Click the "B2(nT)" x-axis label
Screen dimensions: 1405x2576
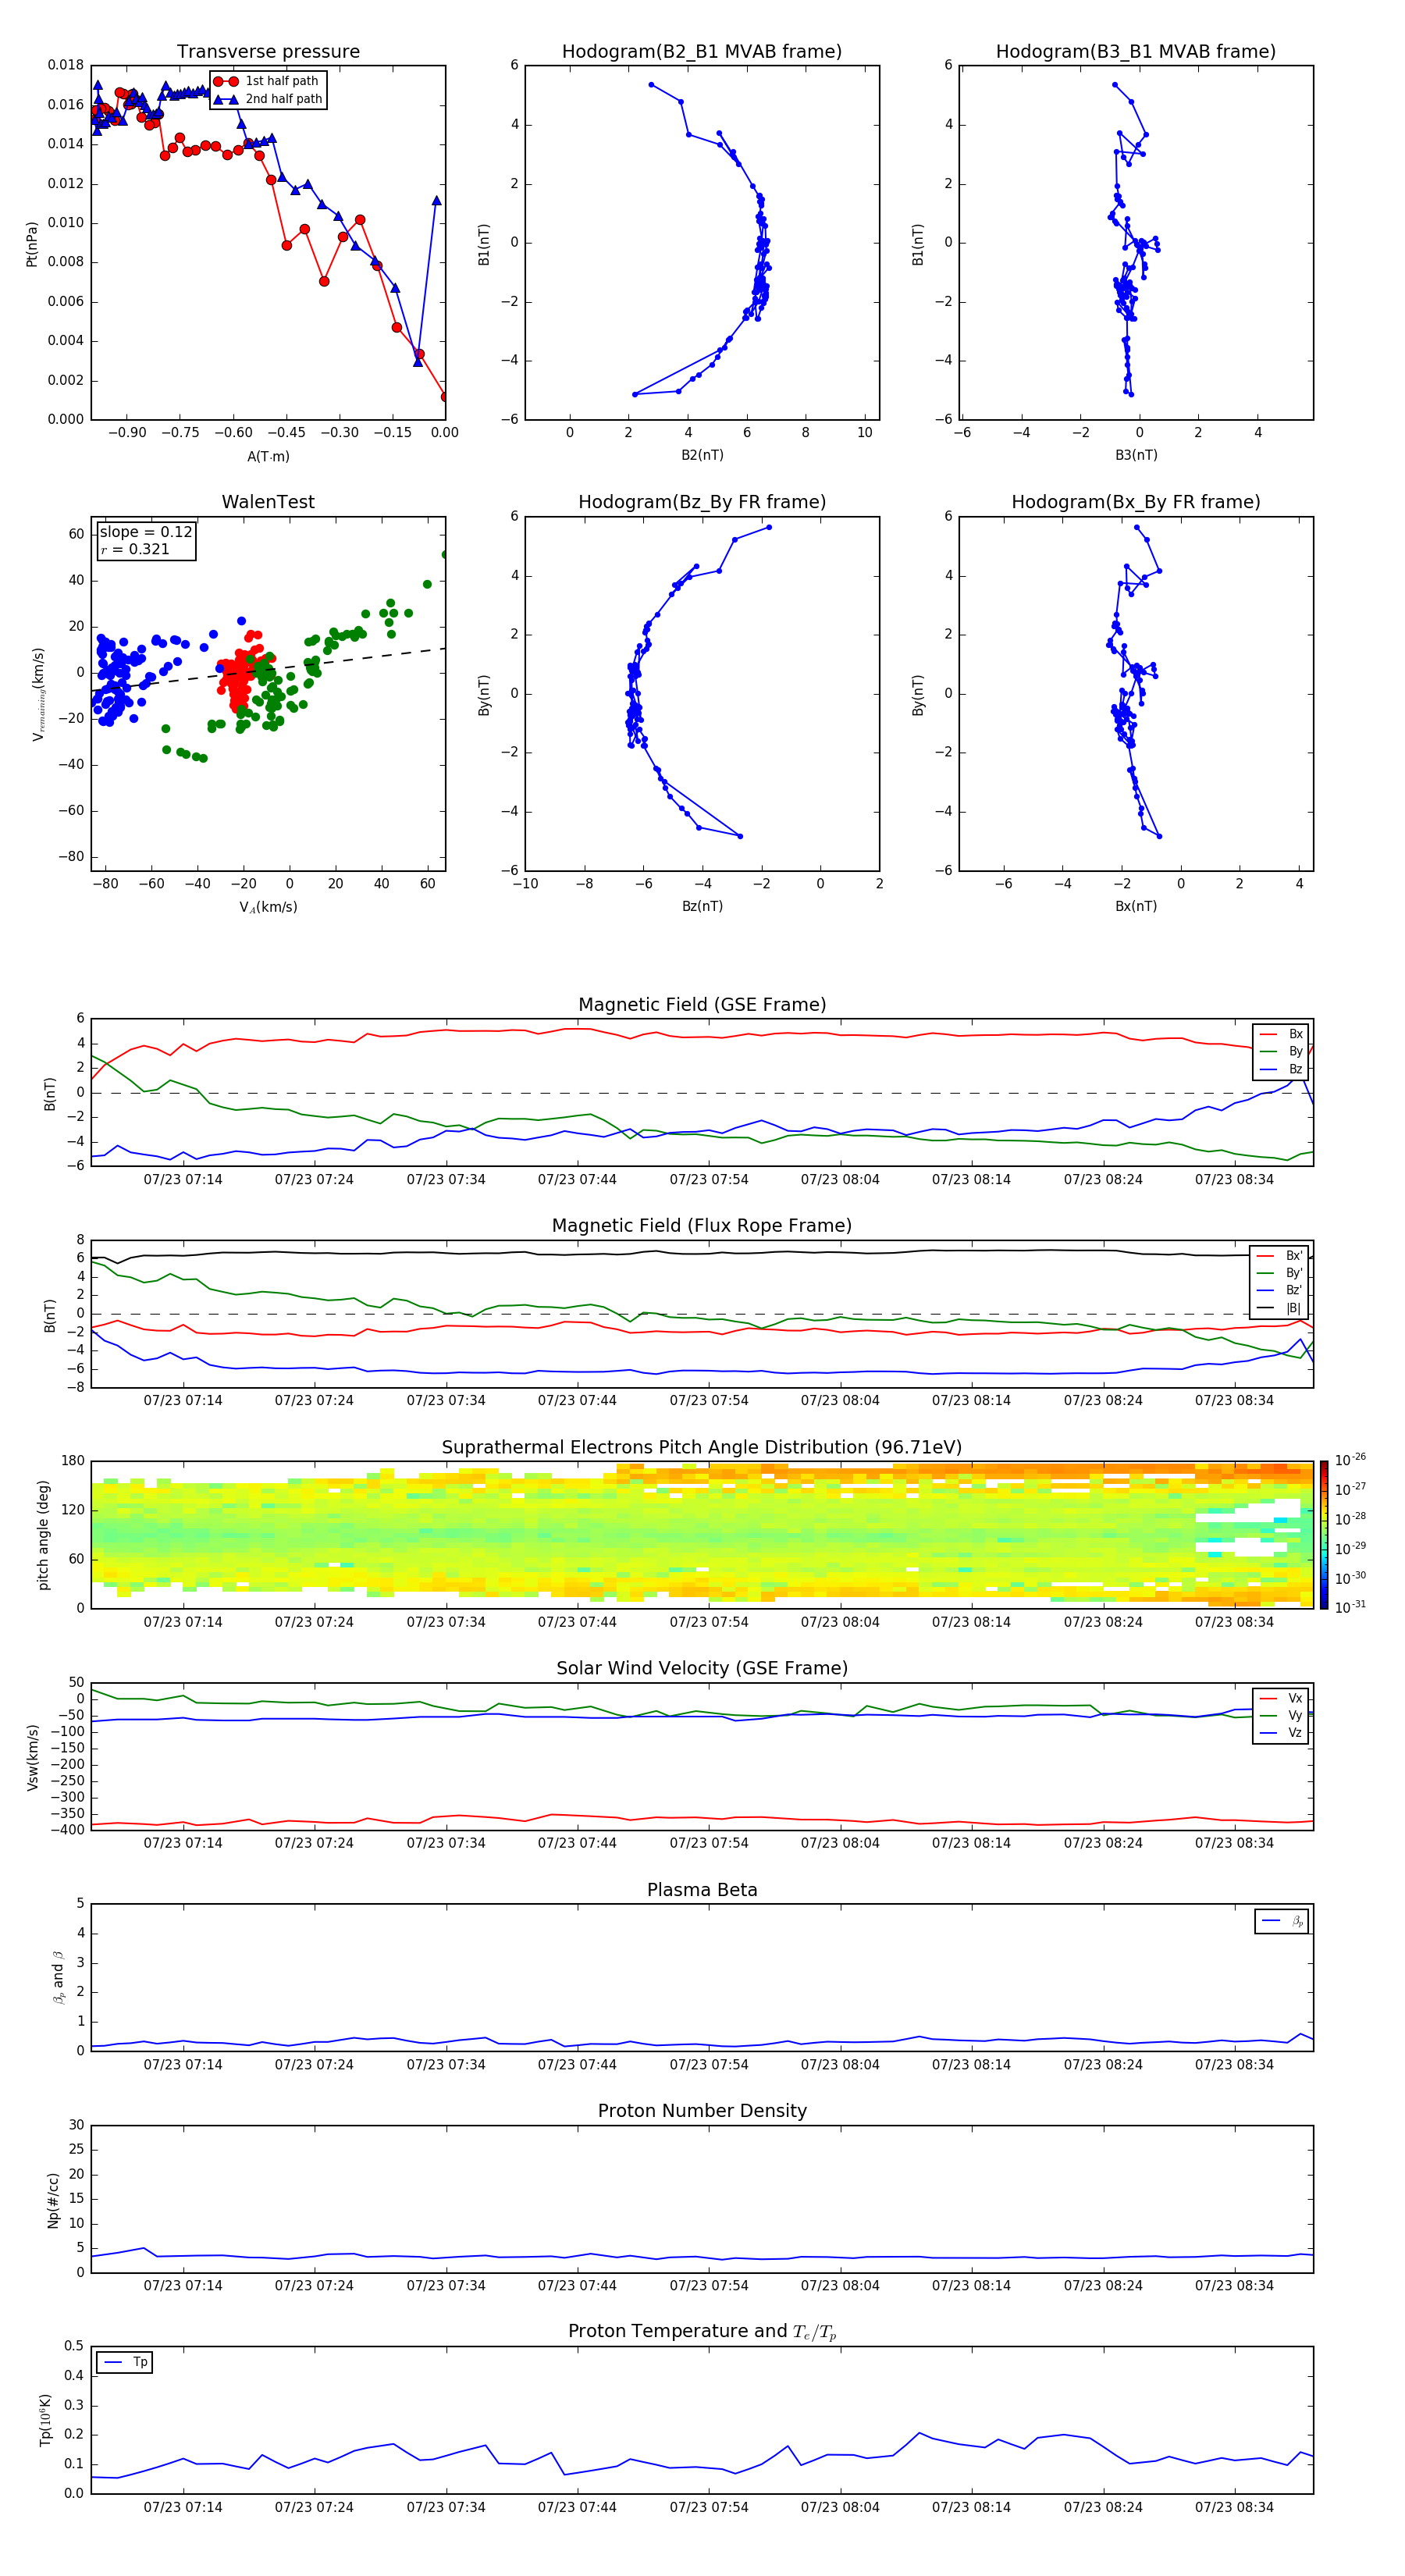pyautogui.click(x=702, y=455)
